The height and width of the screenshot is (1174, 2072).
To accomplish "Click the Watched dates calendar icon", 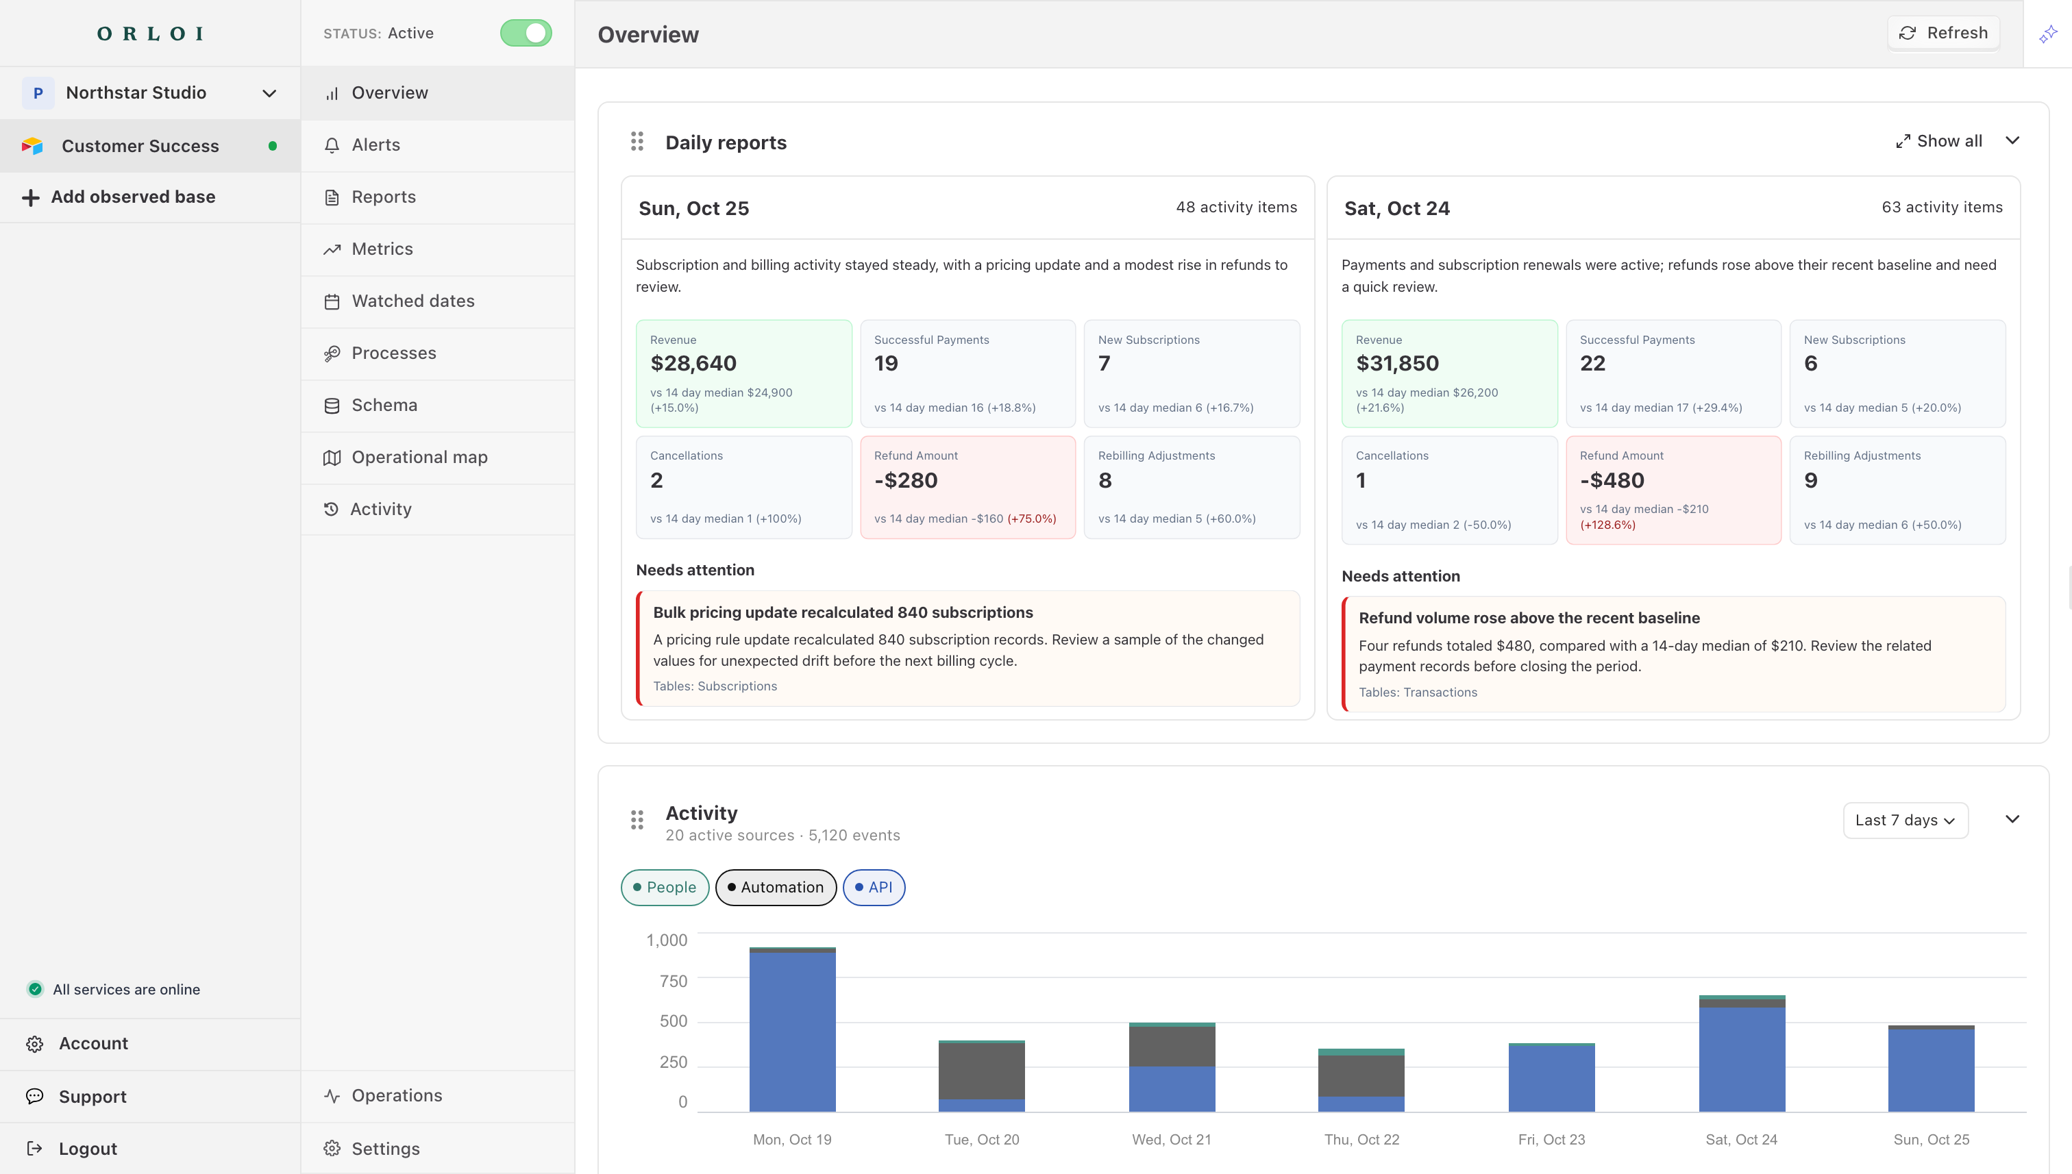I will [x=332, y=301].
